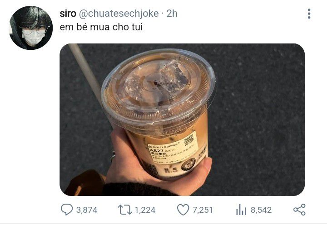
Task: Click the 7,251 likes count
Action: tap(203, 210)
